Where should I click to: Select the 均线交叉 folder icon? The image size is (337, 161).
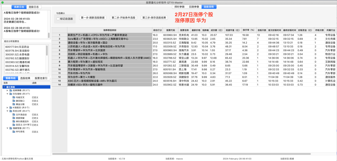(14, 97)
